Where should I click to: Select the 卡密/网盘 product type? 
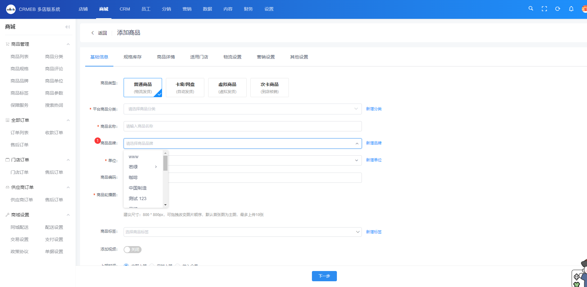click(185, 88)
